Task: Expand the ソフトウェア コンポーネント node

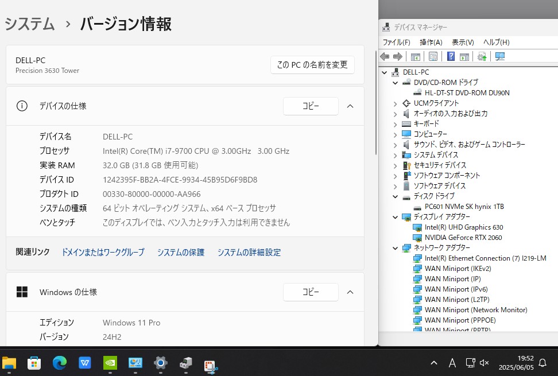Action: pos(396,176)
